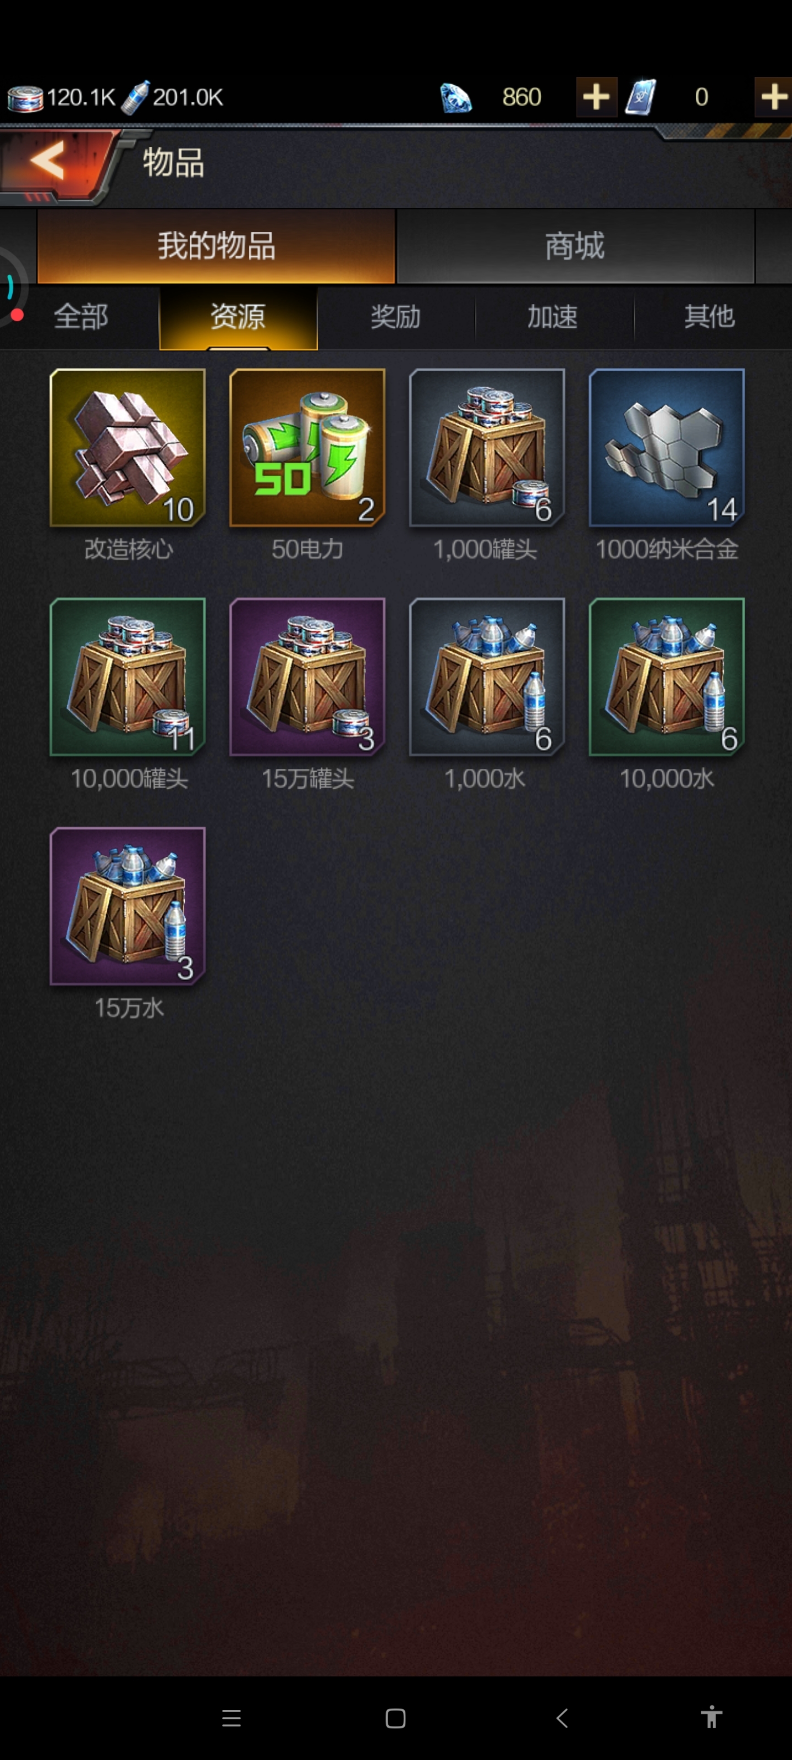Add diamonds with the plus button beside 860

596,97
